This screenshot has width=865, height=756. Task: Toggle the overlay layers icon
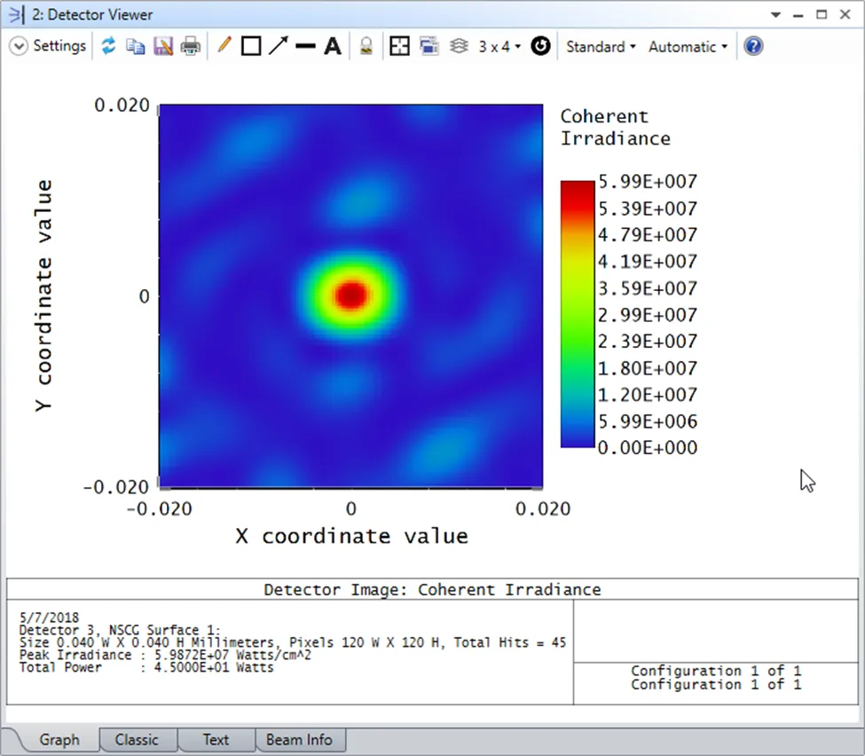point(459,46)
